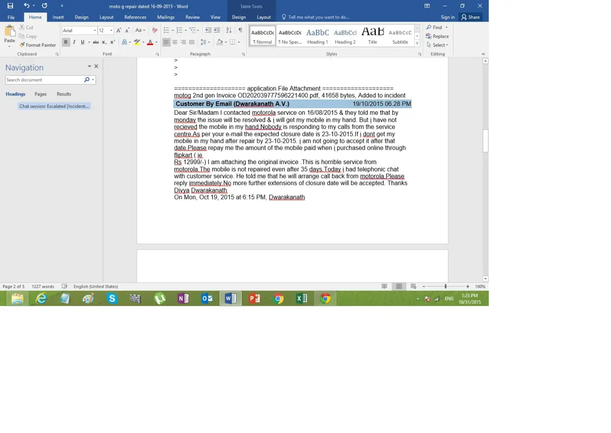Image resolution: width=611 pixels, height=433 pixels.
Task: Open the References ribbon tab
Action: pyautogui.click(x=135, y=17)
